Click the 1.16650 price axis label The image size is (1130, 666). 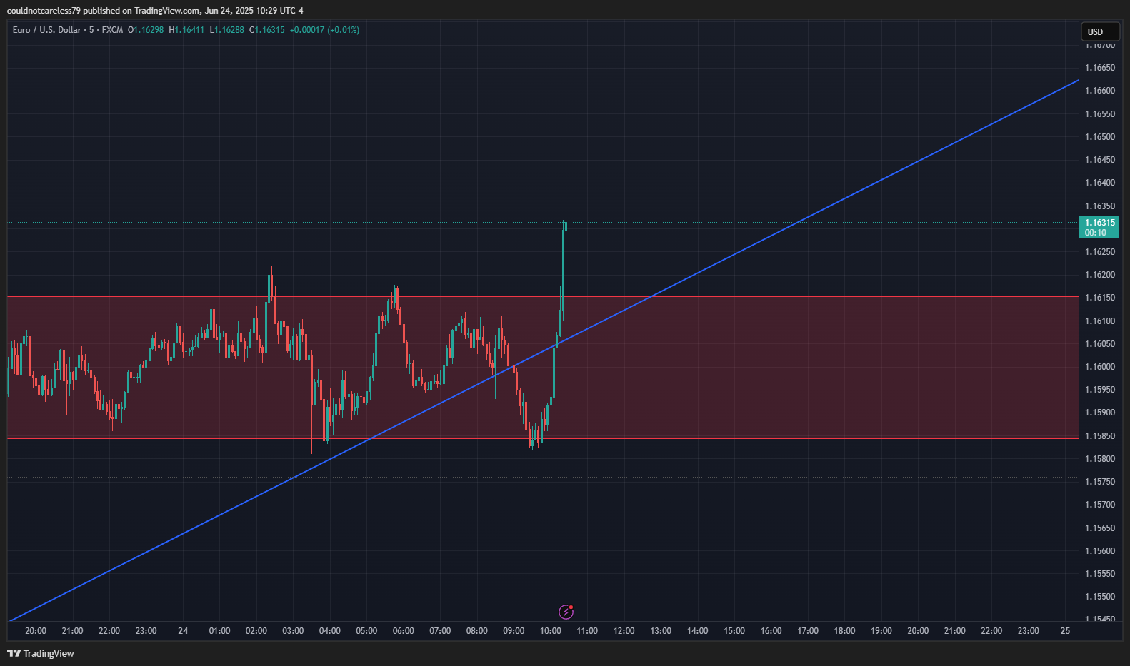[x=1099, y=68]
